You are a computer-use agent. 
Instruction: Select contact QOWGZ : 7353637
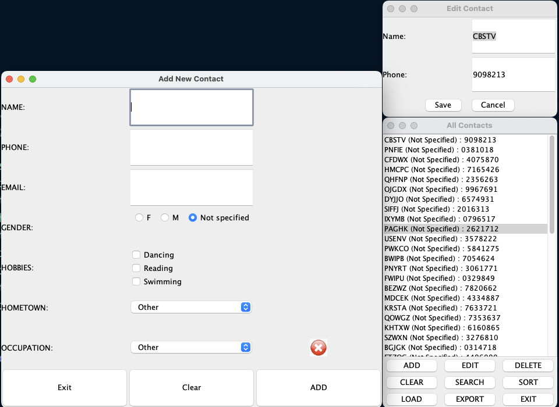pos(466,318)
